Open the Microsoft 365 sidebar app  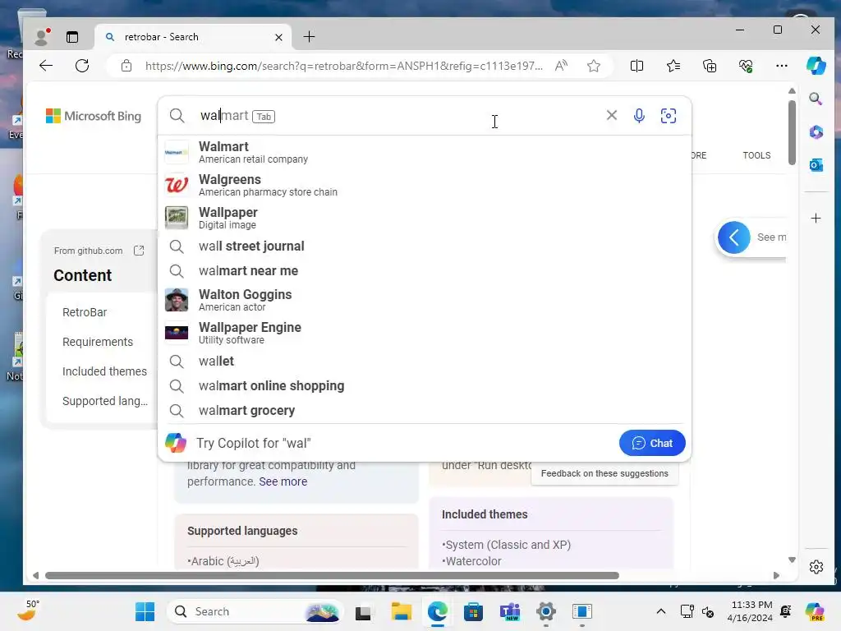click(x=816, y=132)
